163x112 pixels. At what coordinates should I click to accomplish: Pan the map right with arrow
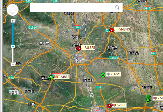click(17, 10)
